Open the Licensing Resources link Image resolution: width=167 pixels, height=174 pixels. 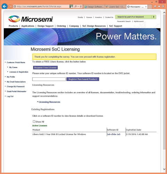coord(49,102)
